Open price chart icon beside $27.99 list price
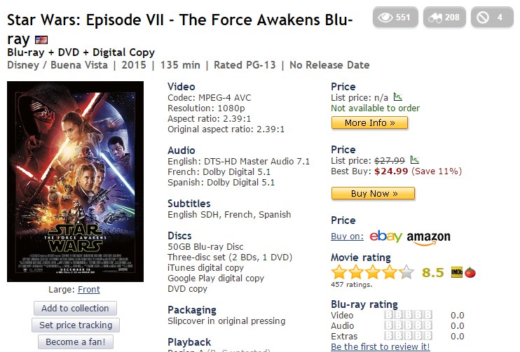The image size is (520, 352). coord(414,160)
